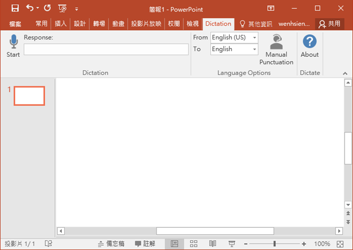This screenshot has height=250, width=353.
Task: Start Slide Show from status bar icon
Action: coord(231,244)
